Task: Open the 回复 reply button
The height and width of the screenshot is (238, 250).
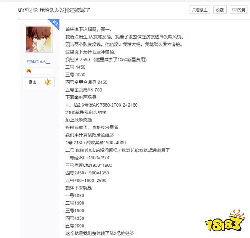Action: click(239, 10)
